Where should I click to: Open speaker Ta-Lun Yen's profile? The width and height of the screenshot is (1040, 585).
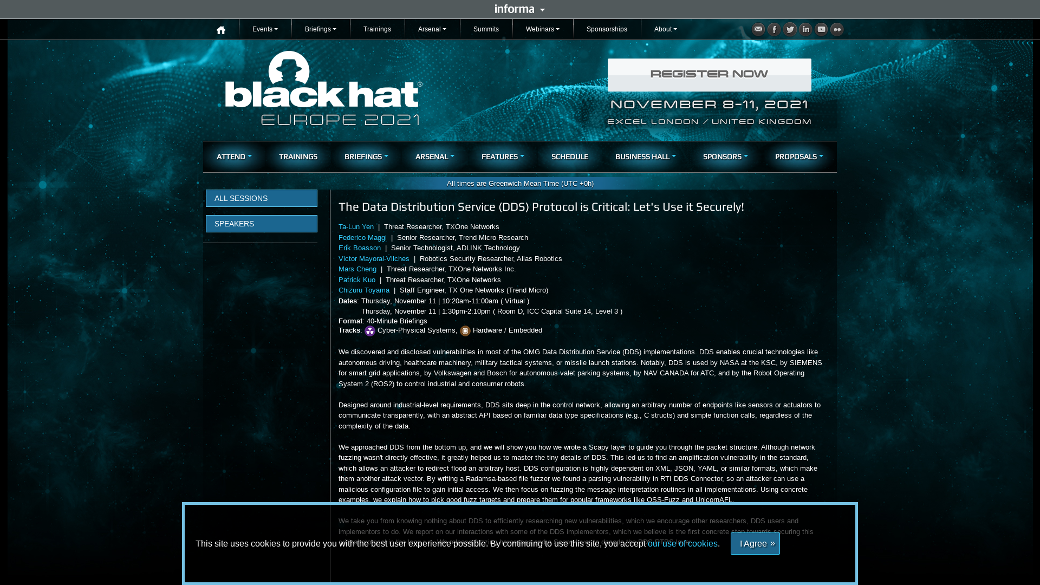tap(356, 227)
